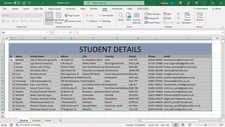
Task: Select Normal workbook view icon
Action: (x=49, y=18)
